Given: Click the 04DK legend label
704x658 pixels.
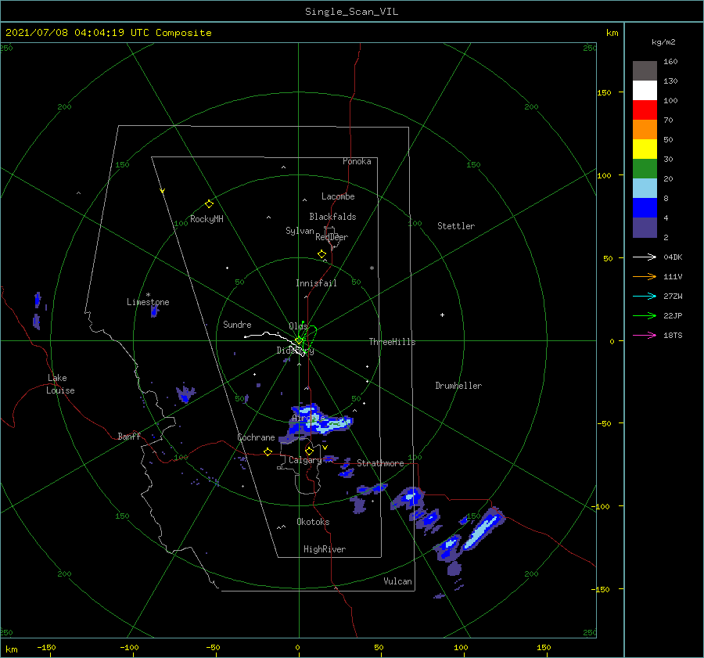Looking at the screenshot, I should pyautogui.click(x=673, y=257).
